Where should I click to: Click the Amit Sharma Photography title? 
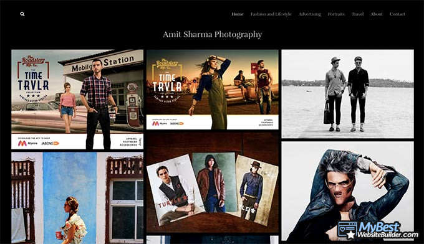(212, 35)
